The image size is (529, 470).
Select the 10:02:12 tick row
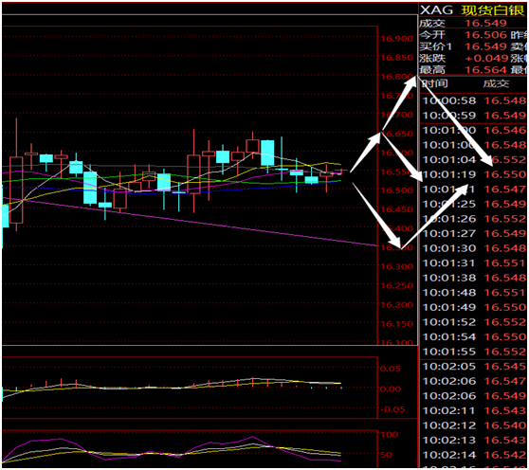(474, 425)
